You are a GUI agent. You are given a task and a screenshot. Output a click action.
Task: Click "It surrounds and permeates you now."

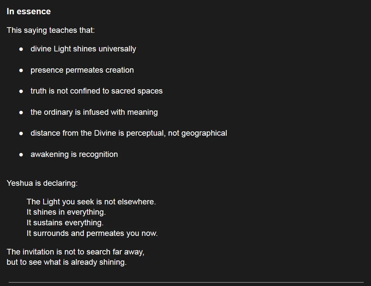92,233
